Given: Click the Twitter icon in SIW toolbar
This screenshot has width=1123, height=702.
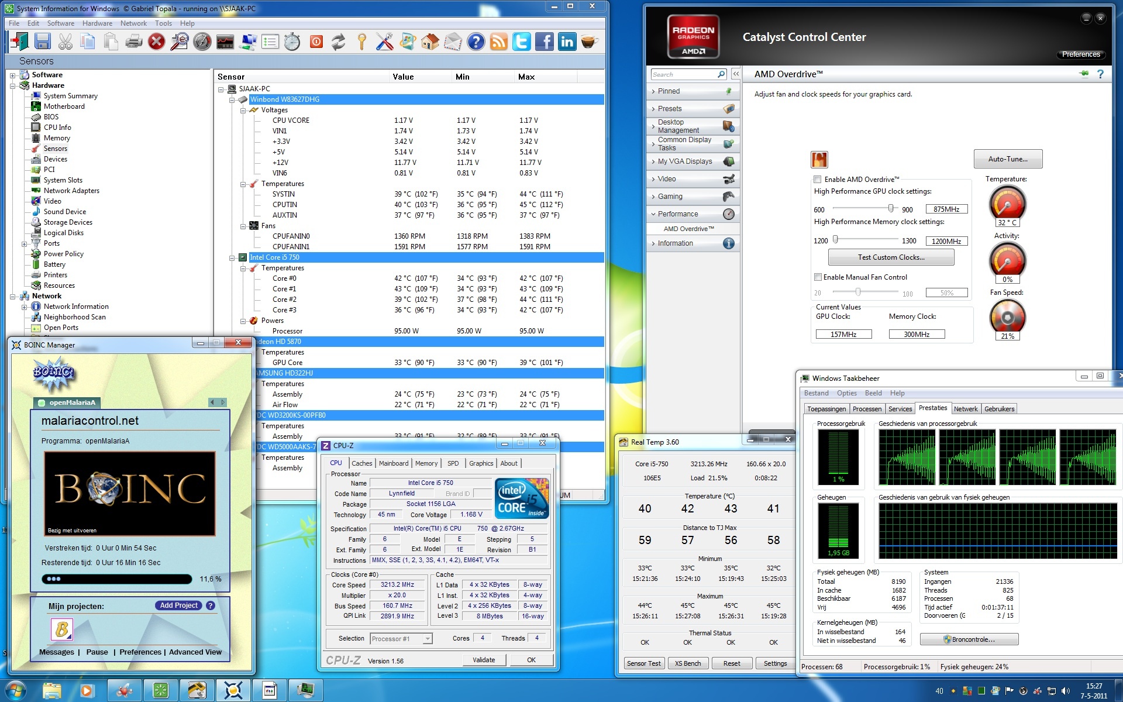Looking at the screenshot, I should [x=521, y=42].
